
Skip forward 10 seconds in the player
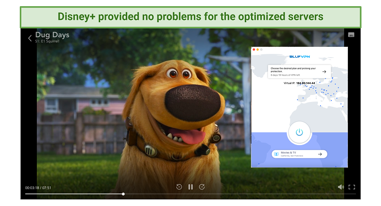coord(202,187)
